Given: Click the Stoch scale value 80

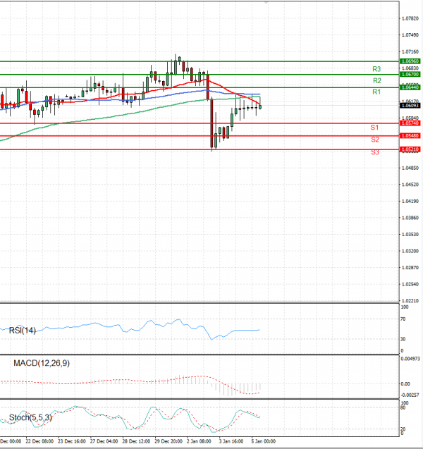Looking at the screenshot, I should pos(403,407).
